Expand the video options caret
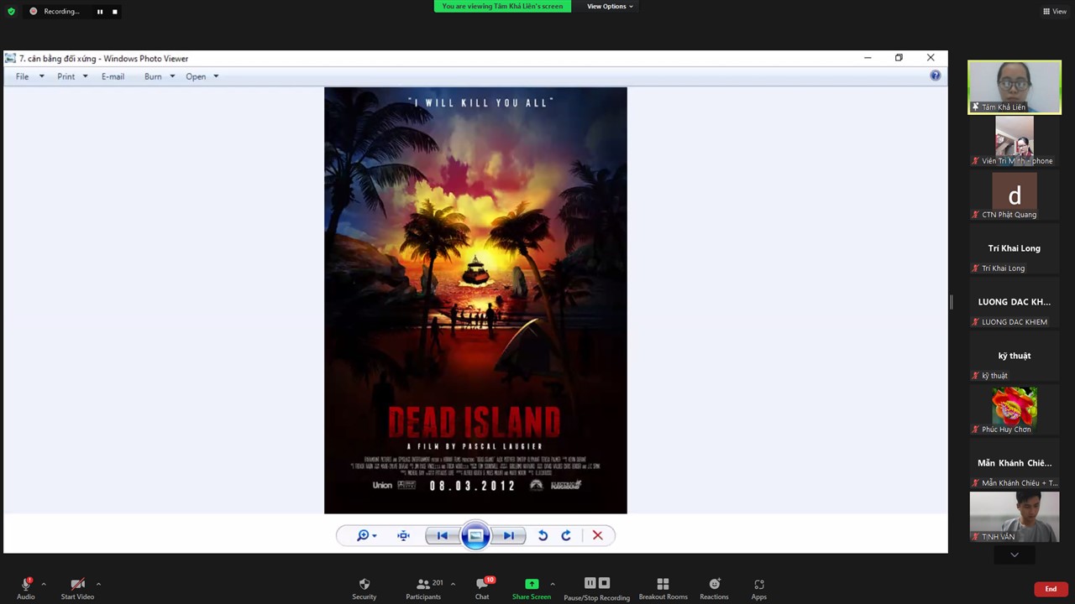 (98, 584)
